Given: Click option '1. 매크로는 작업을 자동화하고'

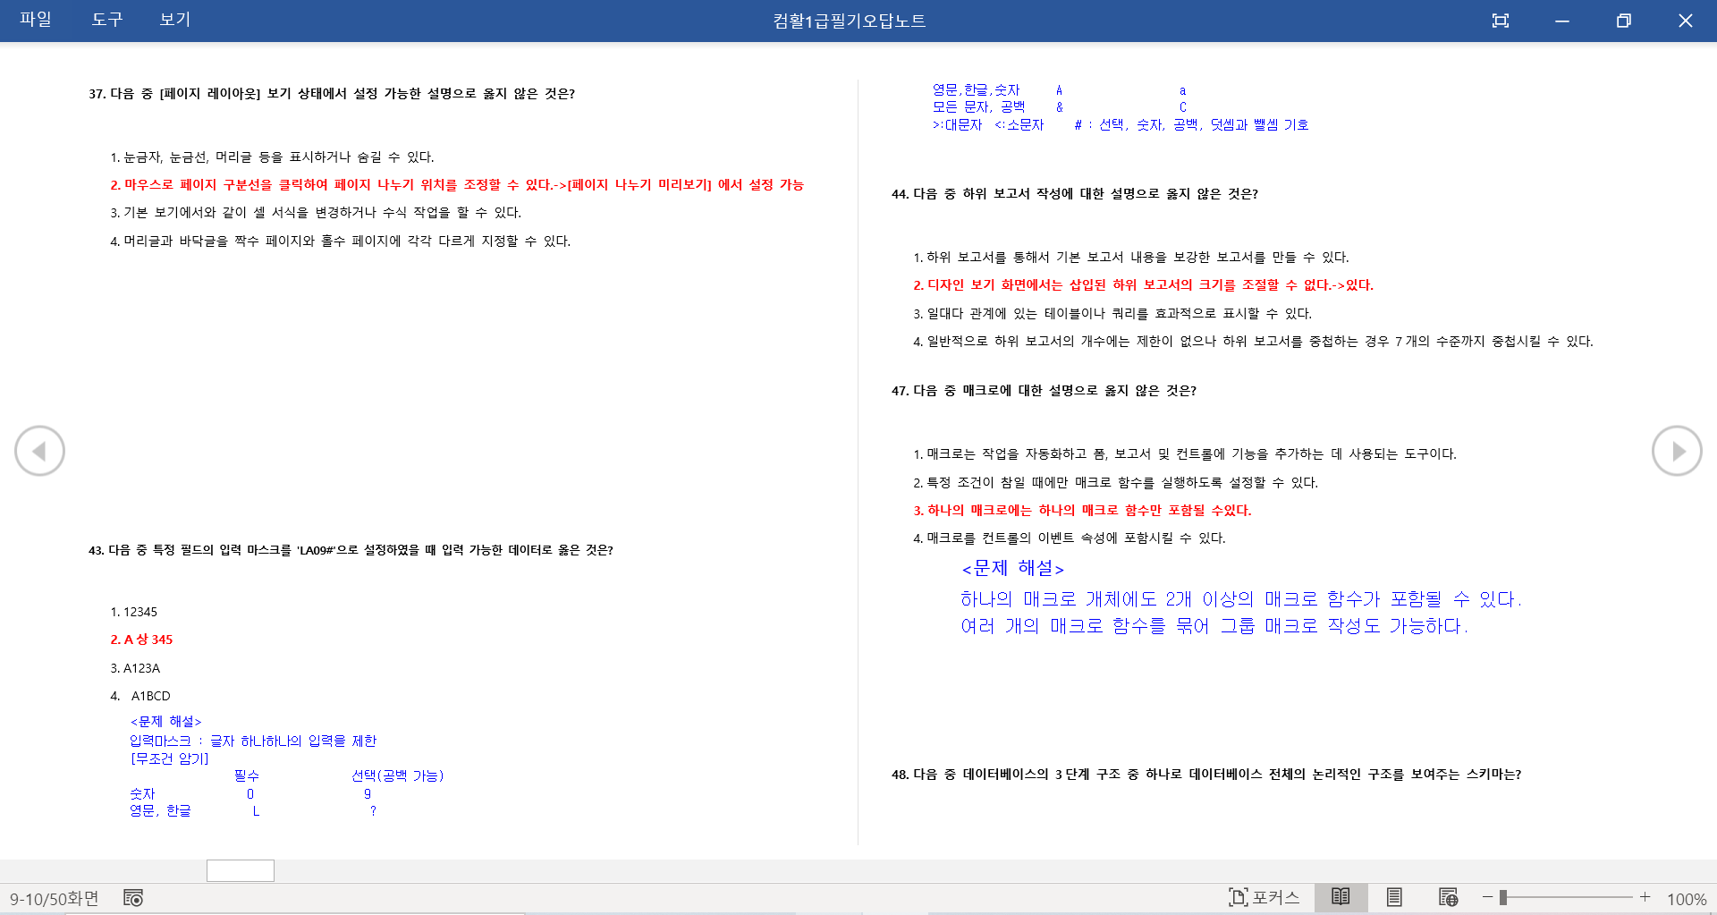Looking at the screenshot, I should pyautogui.click(x=1185, y=453).
